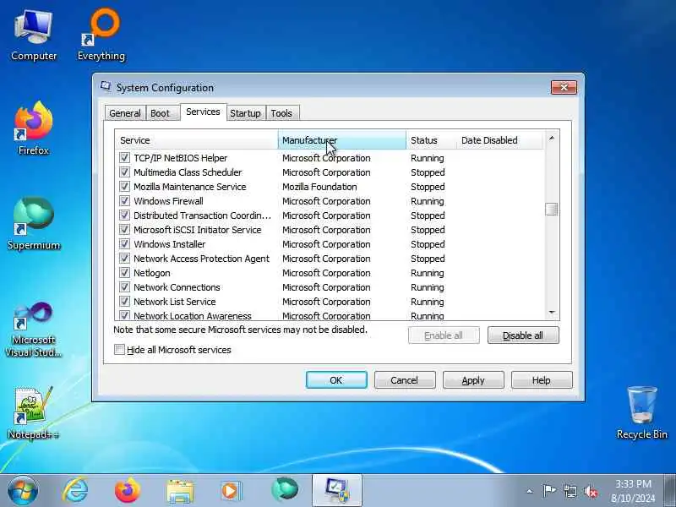The width and height of the screenshot is (676, 507).
Task: Open the Startup tab
Action: 245,113
